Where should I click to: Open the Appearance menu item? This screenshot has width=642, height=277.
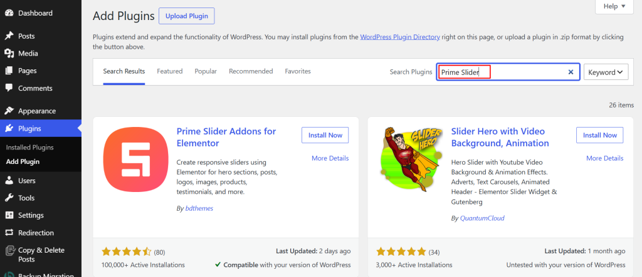click(41, 111)
